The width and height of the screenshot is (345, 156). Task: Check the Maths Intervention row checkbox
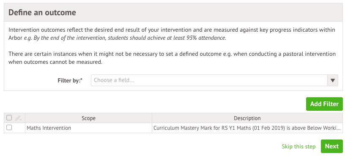point(9,127)
